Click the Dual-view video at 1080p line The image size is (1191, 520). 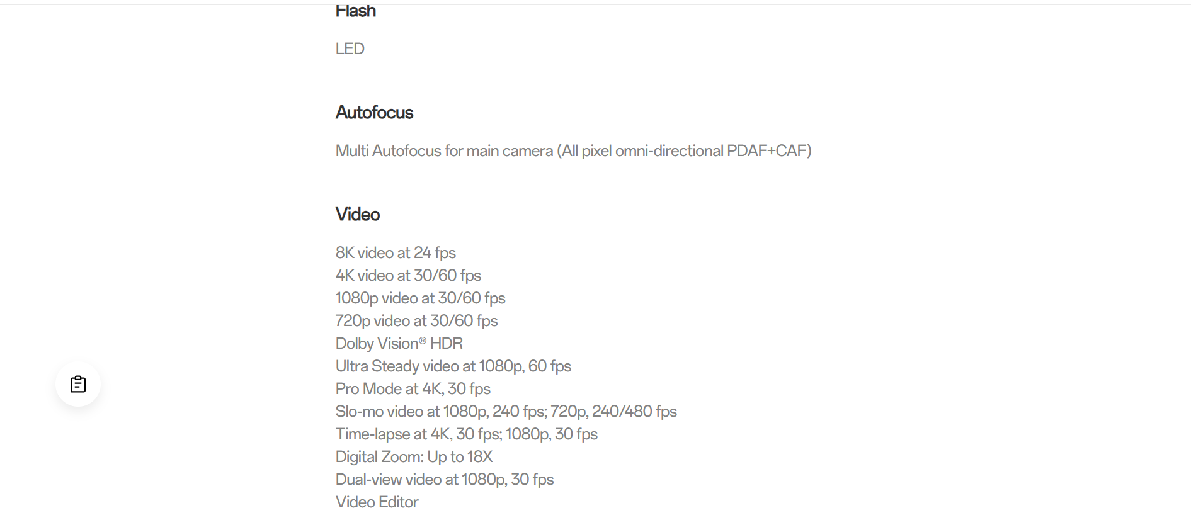pyautogui.click(x=445, y=480)
